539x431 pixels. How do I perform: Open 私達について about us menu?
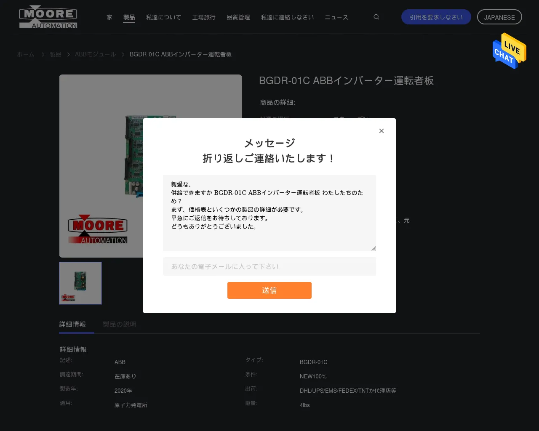click(x=163, y=17)
